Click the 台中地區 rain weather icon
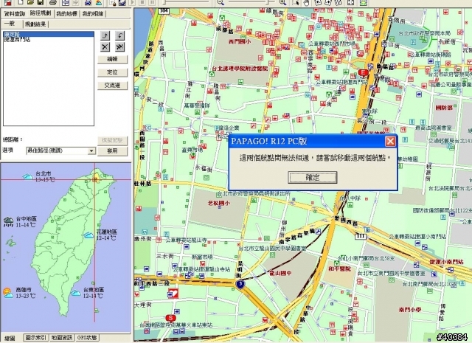Viewport: 472px width, 343px height. [x=8, y=221]
